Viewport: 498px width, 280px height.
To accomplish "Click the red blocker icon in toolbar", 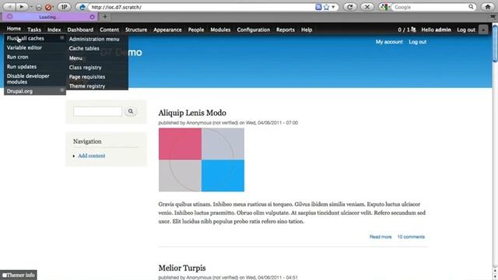I will (x=48, y=7).
